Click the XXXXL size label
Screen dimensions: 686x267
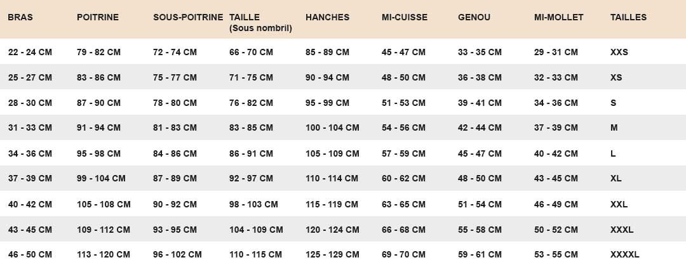click(624, 255)
